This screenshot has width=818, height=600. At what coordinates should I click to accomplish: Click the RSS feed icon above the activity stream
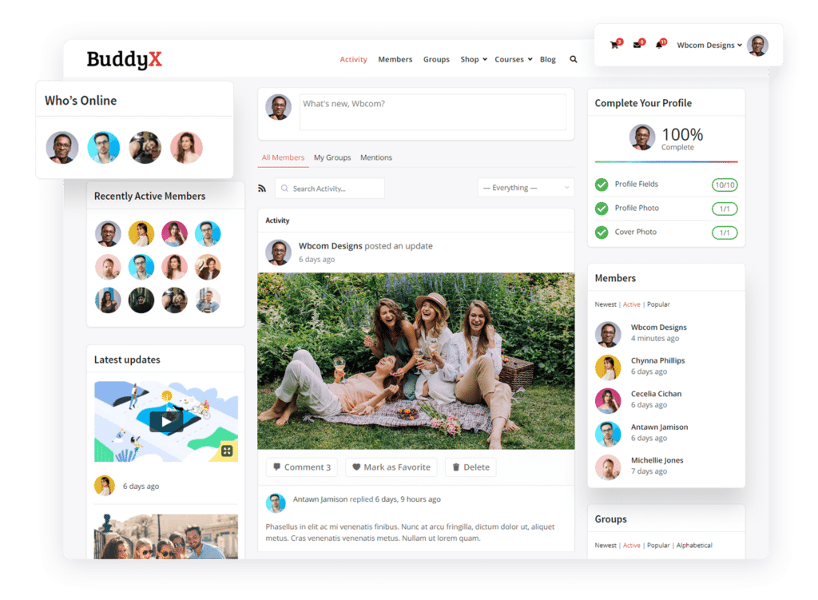coord(262,188)
